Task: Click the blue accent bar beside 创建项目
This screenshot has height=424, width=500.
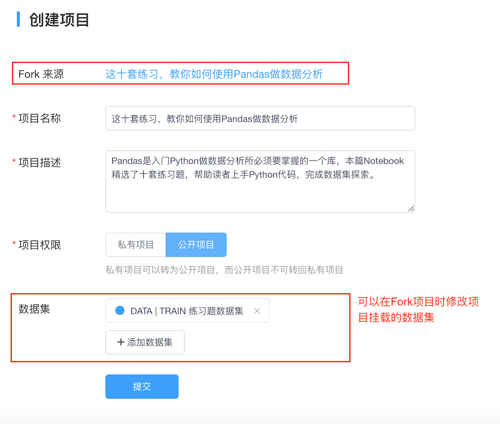Action: pos(18,19)
